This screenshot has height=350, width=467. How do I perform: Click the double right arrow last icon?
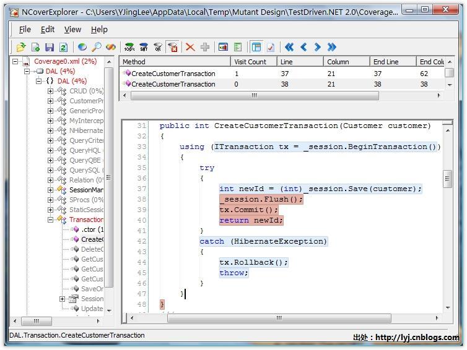pos(332,47)
